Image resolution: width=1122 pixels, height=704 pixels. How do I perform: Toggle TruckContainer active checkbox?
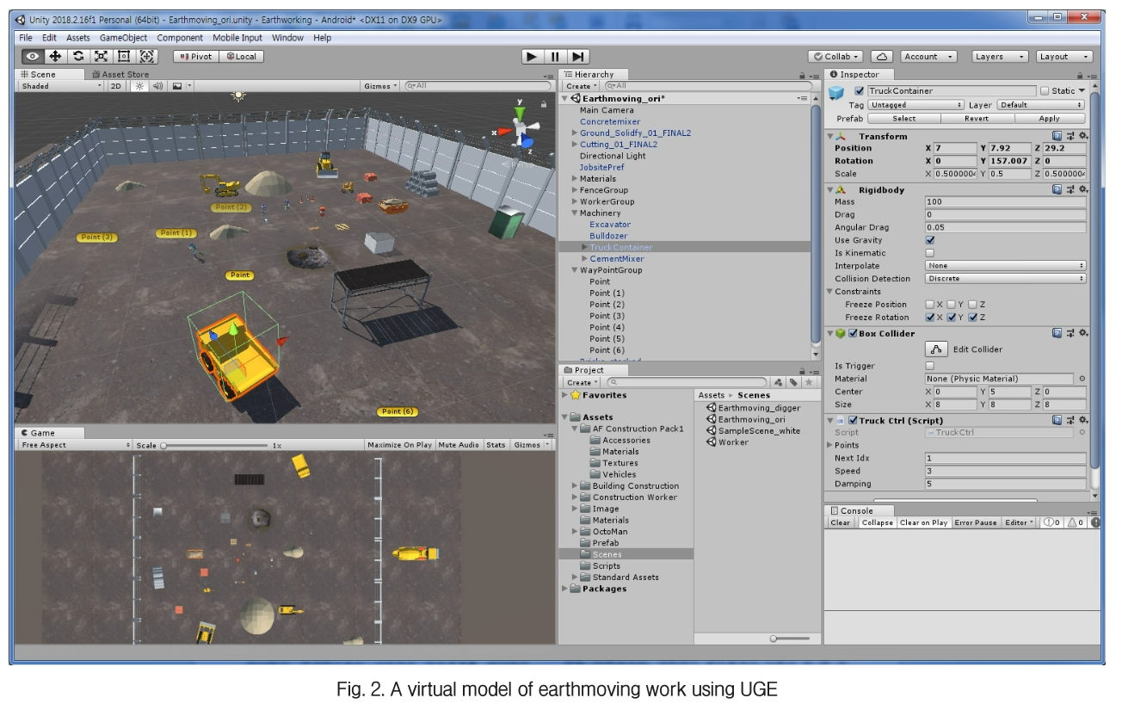(859, 90)
